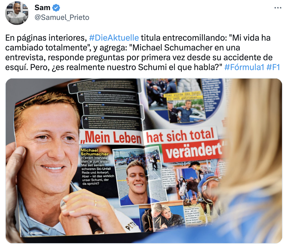
Task: Open the #Fórmula1 hashtag
Action: point(244,67)
